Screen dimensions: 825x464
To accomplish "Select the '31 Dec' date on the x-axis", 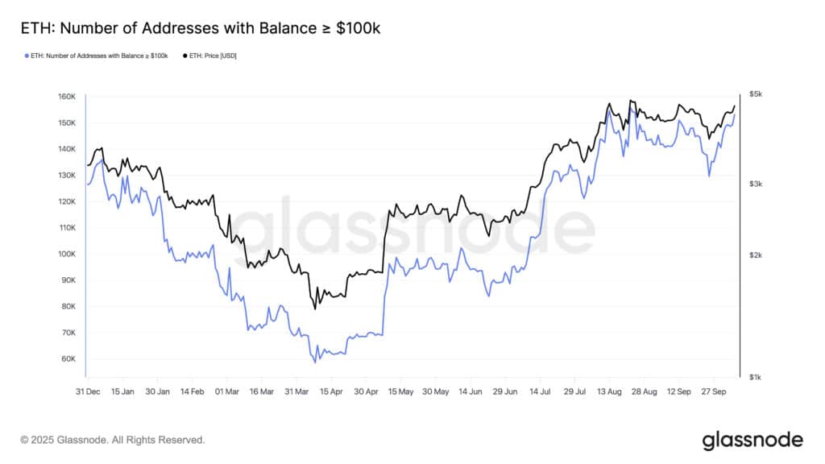I will (x=87, y=391).
